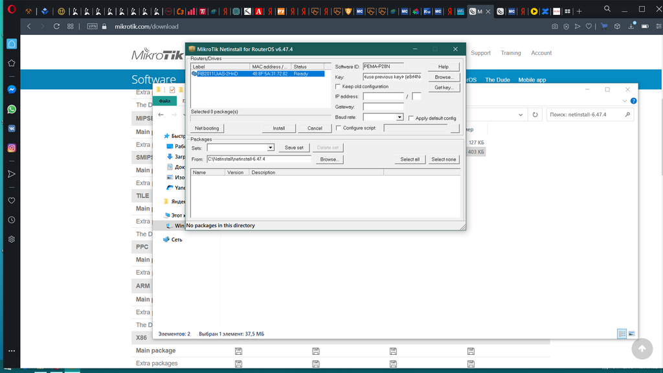Browse packages folder button
The width and height of the screenshot is (663, 373).
[330, 159]
